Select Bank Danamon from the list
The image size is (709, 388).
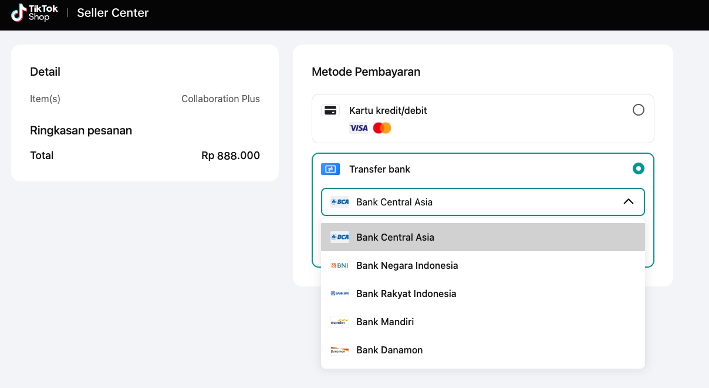[x=389, y=350]
